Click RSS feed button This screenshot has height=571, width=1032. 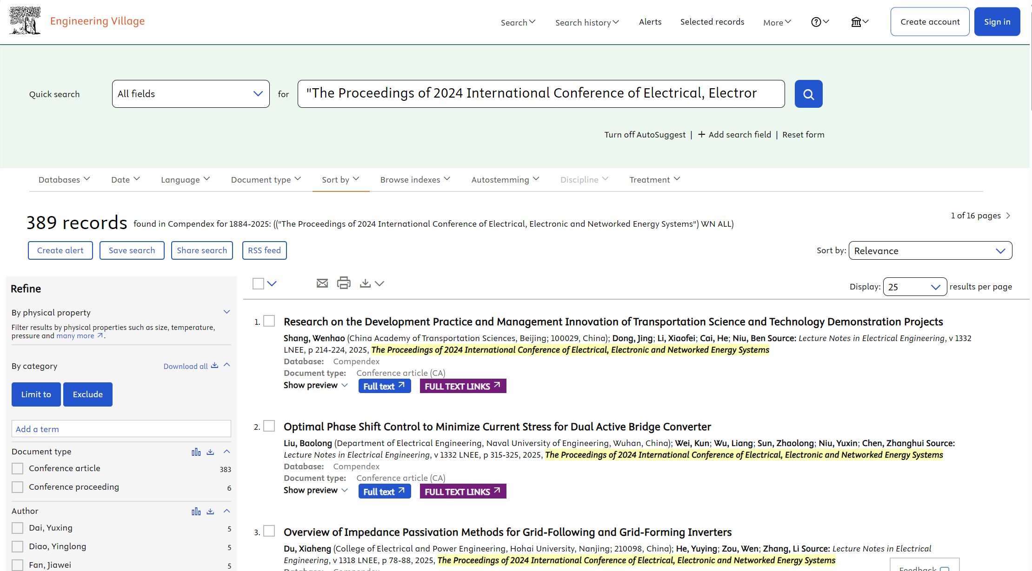264,250
